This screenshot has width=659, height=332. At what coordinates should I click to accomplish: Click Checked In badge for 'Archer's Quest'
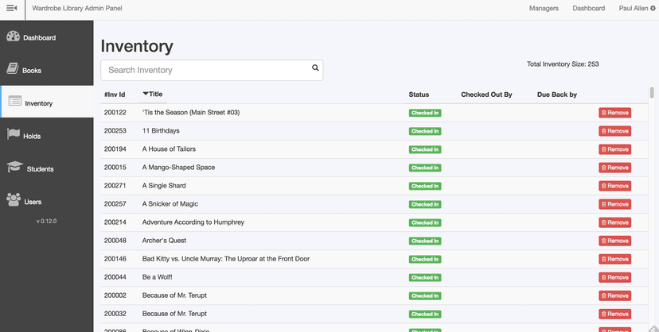pyautogui.click(x=425, y=241)
